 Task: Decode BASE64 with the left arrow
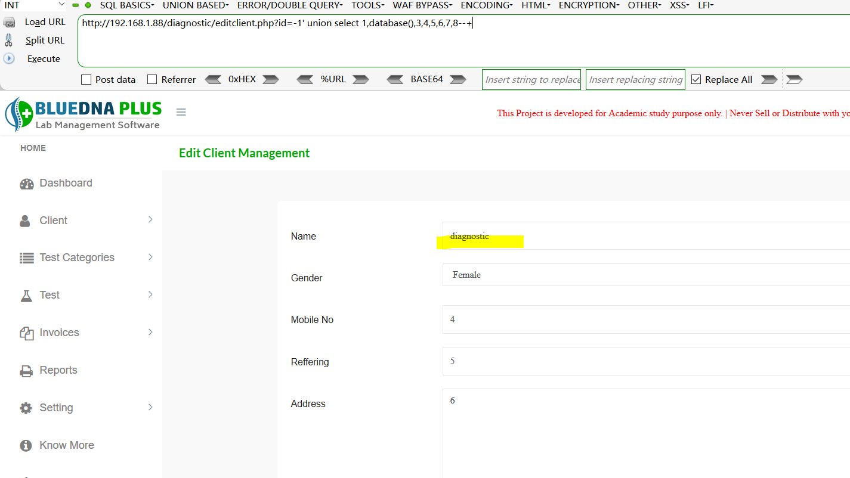[x=395, y=79]
